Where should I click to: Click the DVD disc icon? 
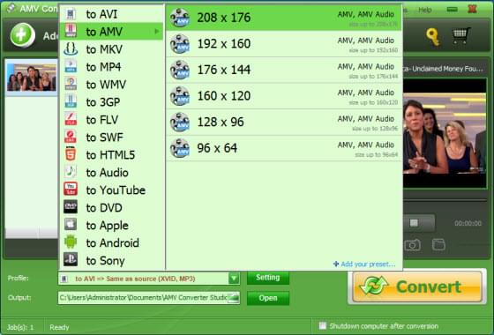click(x=71, y=207)
